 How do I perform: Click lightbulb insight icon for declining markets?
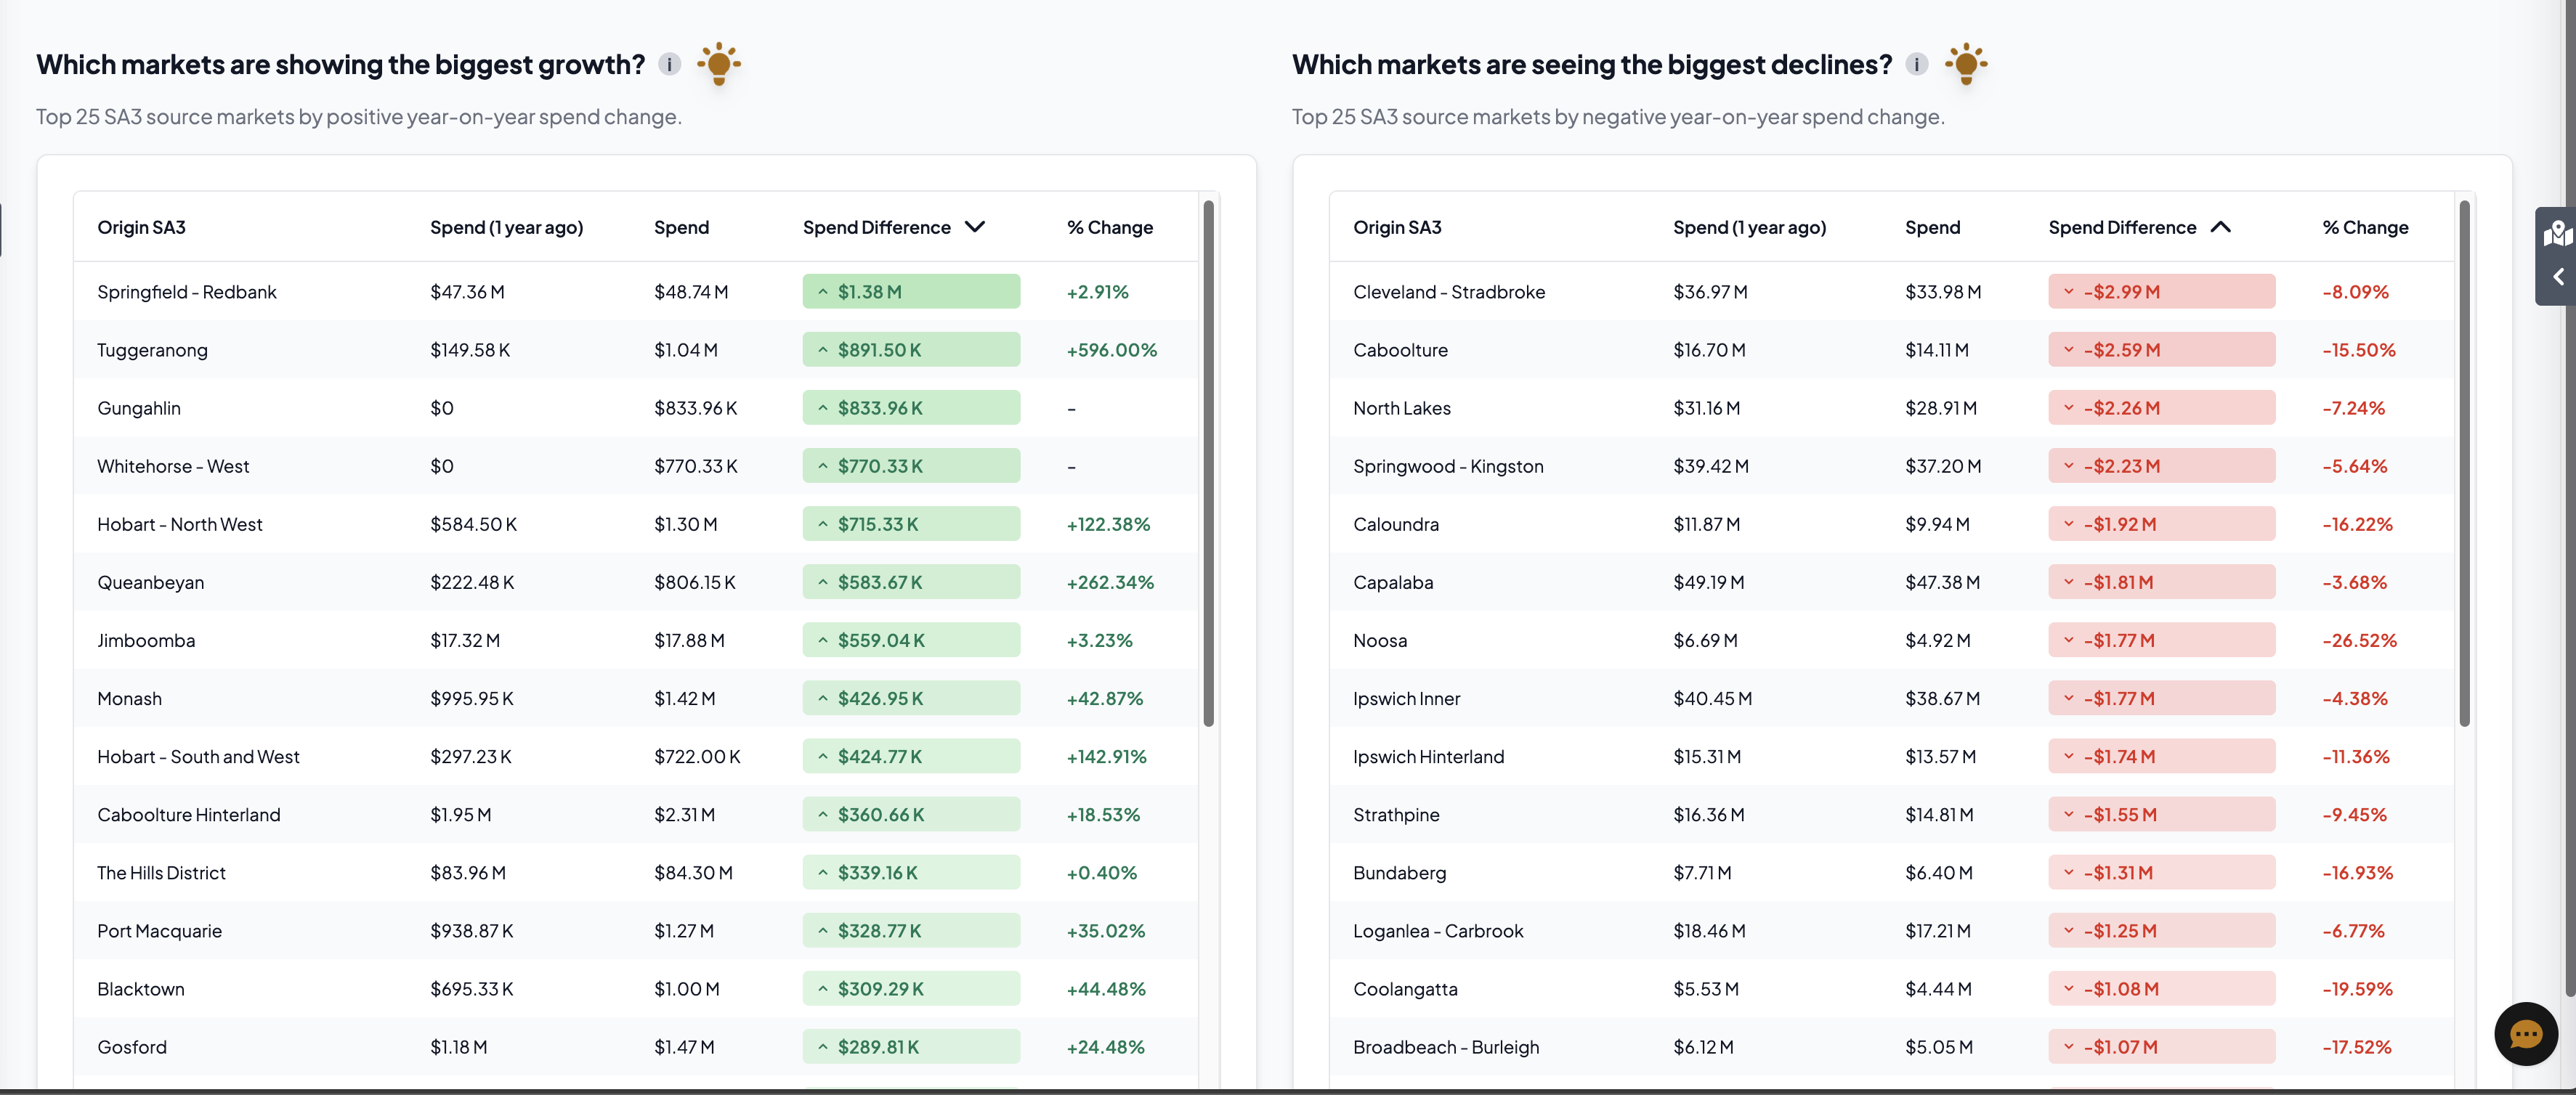pyautogui.click(x=1965, y=64)
